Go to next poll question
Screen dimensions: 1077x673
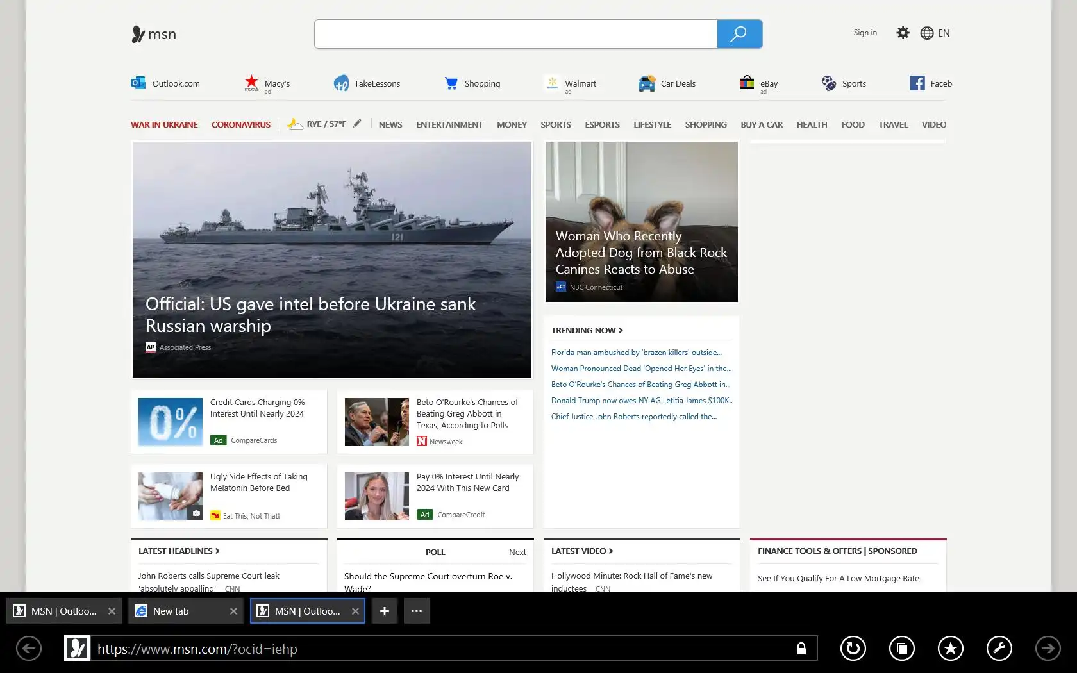click(517, 552)
